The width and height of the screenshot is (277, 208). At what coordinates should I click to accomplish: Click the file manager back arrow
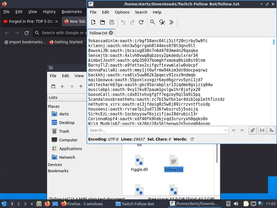tap(62, 86)
